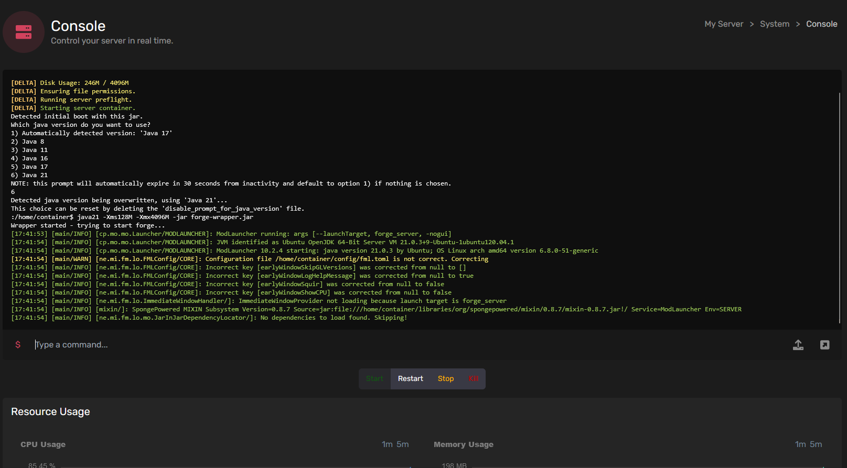Click the red Kill button
This screenshot has height=468, width=847.
[x=474, y=379]
